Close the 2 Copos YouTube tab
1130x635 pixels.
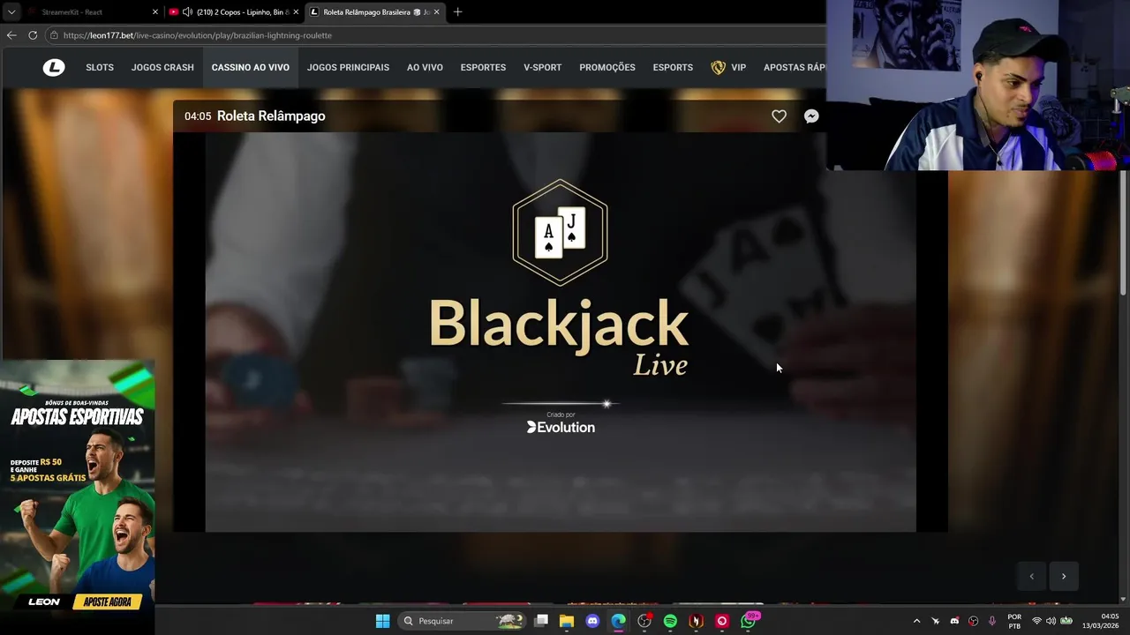pyautogui.click(x=296, y=12)
